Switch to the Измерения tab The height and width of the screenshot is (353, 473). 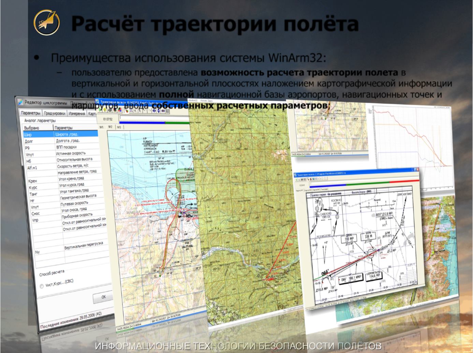pos(77,114)
